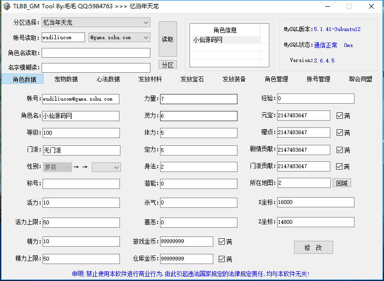Click the 活力上限 input field
The width and height of the screenshot is (384, 281).
(x=81, y=222)
